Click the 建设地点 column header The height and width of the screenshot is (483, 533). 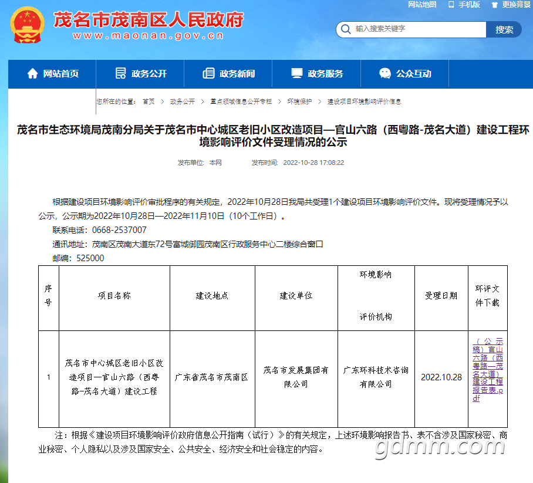(x=212, y=296)
